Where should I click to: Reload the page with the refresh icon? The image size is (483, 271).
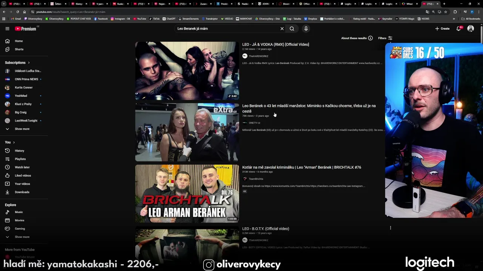17,12
